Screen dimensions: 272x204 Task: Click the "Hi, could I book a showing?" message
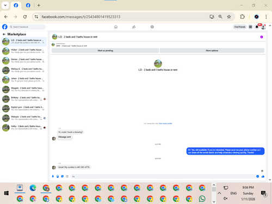click(x=70, y=132)
